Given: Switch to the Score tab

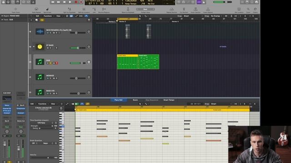Looking at the screenshot, I should pyautogui.click(x=135, y=100).
